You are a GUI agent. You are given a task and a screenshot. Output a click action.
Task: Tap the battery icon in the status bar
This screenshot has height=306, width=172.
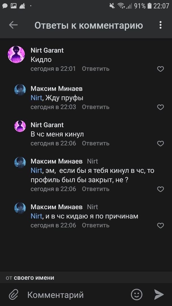[x=150, y=6]
